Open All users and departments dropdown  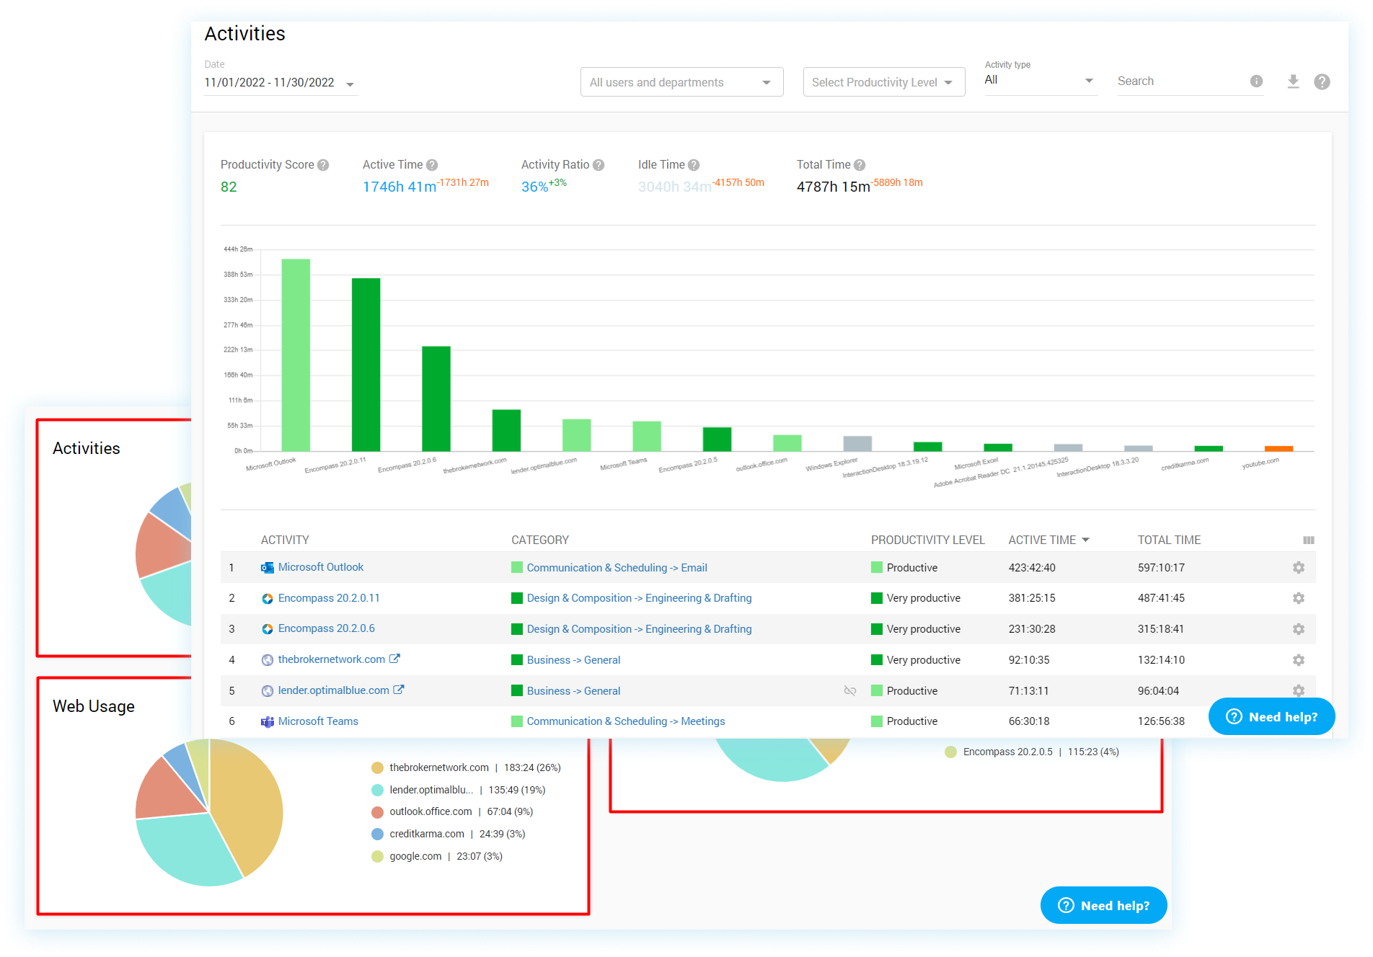[x=681, y=82]
